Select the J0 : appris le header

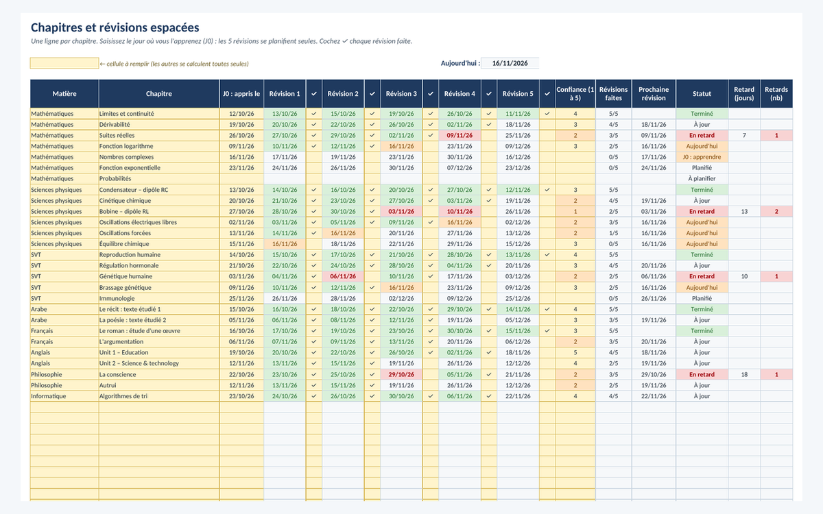(241, 94)
